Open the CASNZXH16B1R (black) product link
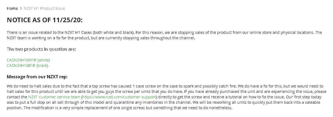The height and width of the screenshot is (117, 333). tap(27, 66)
